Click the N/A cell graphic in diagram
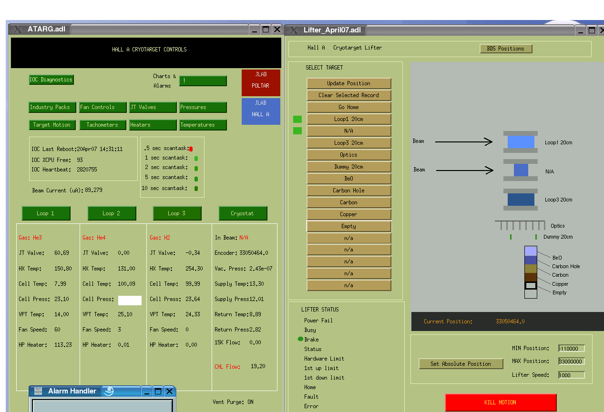This screenshot has width=604, height=412. 521,170
